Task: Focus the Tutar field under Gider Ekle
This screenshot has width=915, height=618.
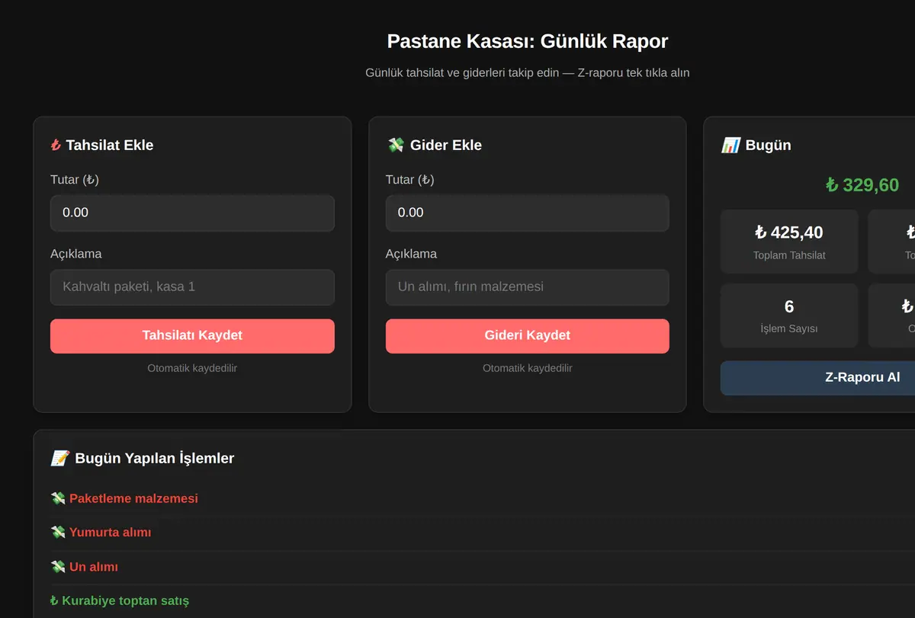Action: point(528,213)
